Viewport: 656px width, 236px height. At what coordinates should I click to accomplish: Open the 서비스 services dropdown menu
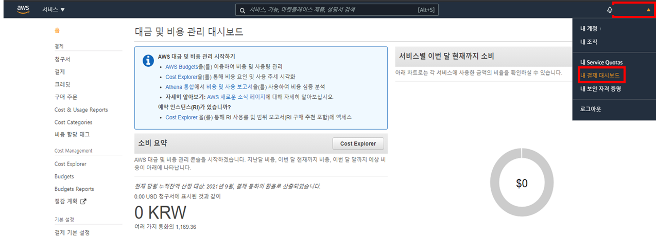click(x=54, y=10)
